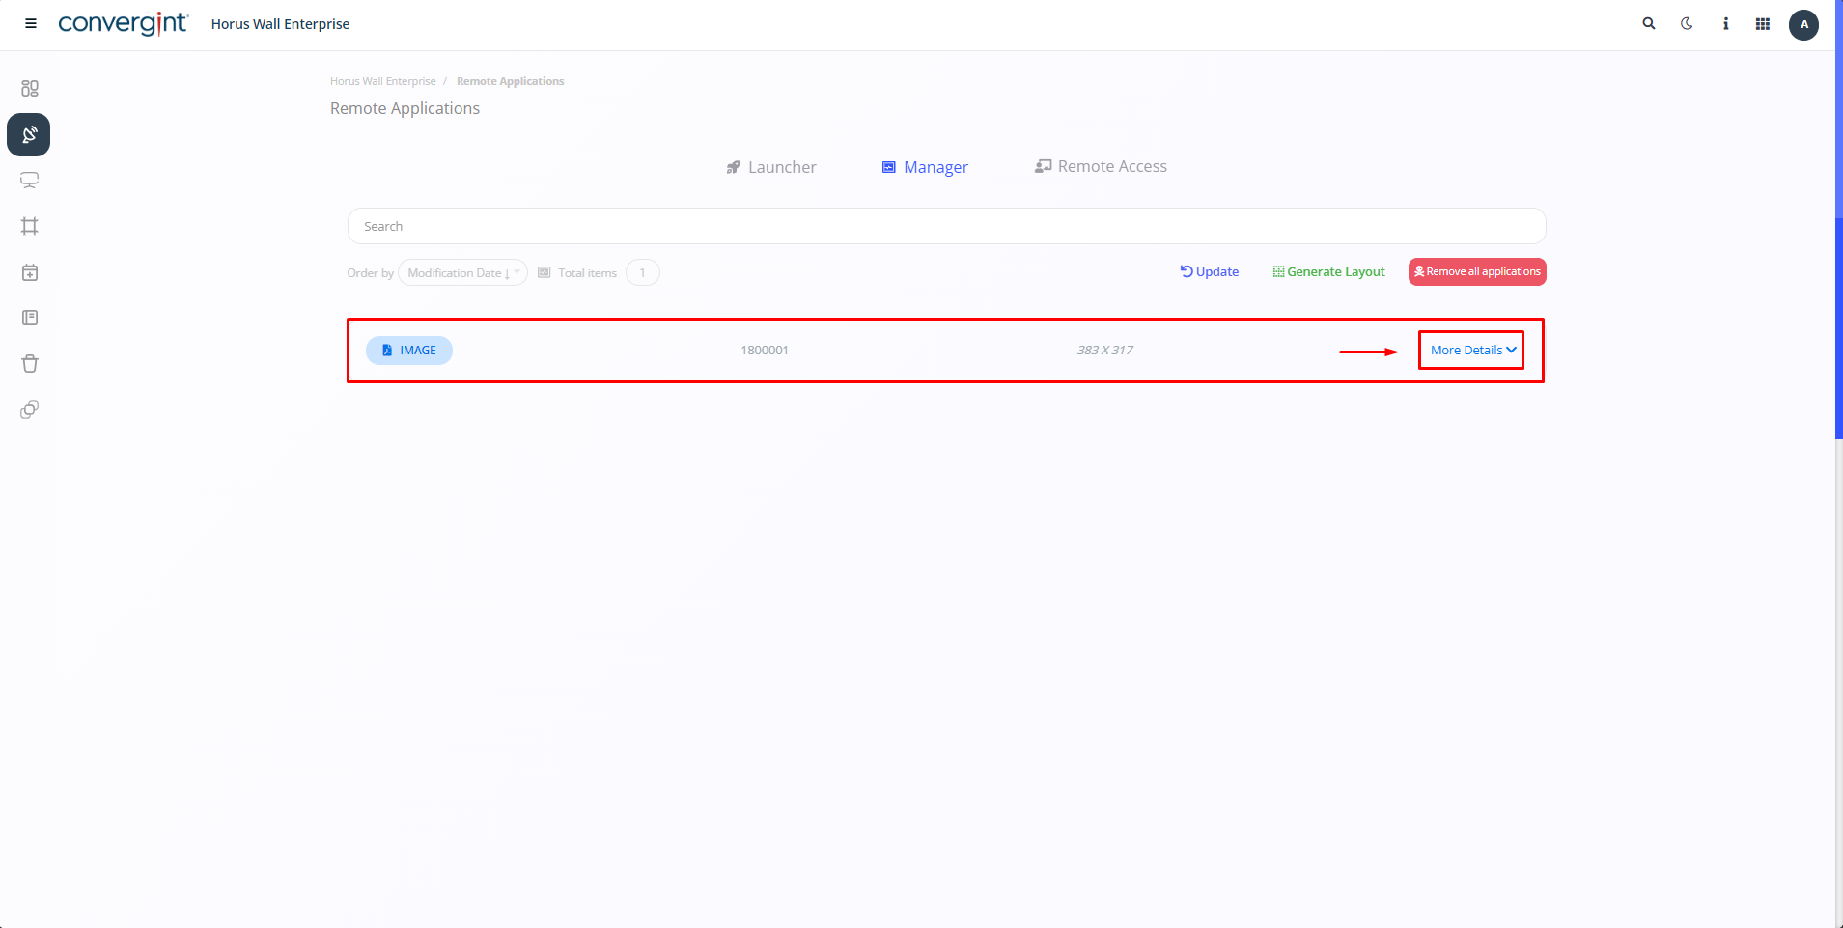Click the notebook icon in the sidebar
This screenshot has width=1843, height=928.
tap(30, 318)
